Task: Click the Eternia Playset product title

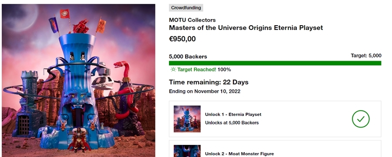Action: 246,28
